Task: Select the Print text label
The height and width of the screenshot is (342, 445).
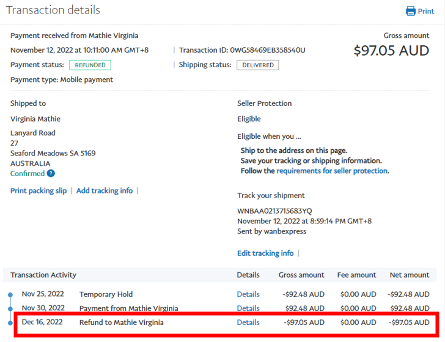Action: coord(426,11)
